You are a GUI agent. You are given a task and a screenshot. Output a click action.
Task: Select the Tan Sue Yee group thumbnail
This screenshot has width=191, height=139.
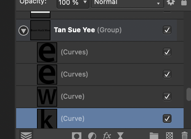point(40,30)
